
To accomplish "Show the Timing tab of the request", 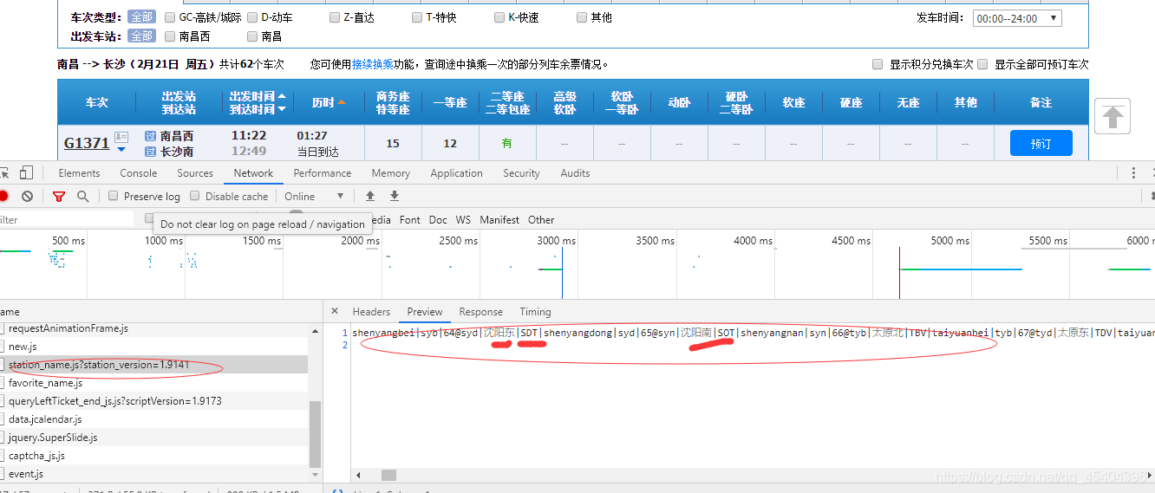I will pyautogui.click(x=535, y=312).
